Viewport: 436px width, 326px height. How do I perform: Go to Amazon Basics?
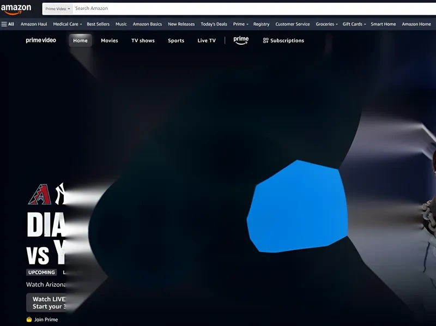pyautogui.click(x=147, y=24)
